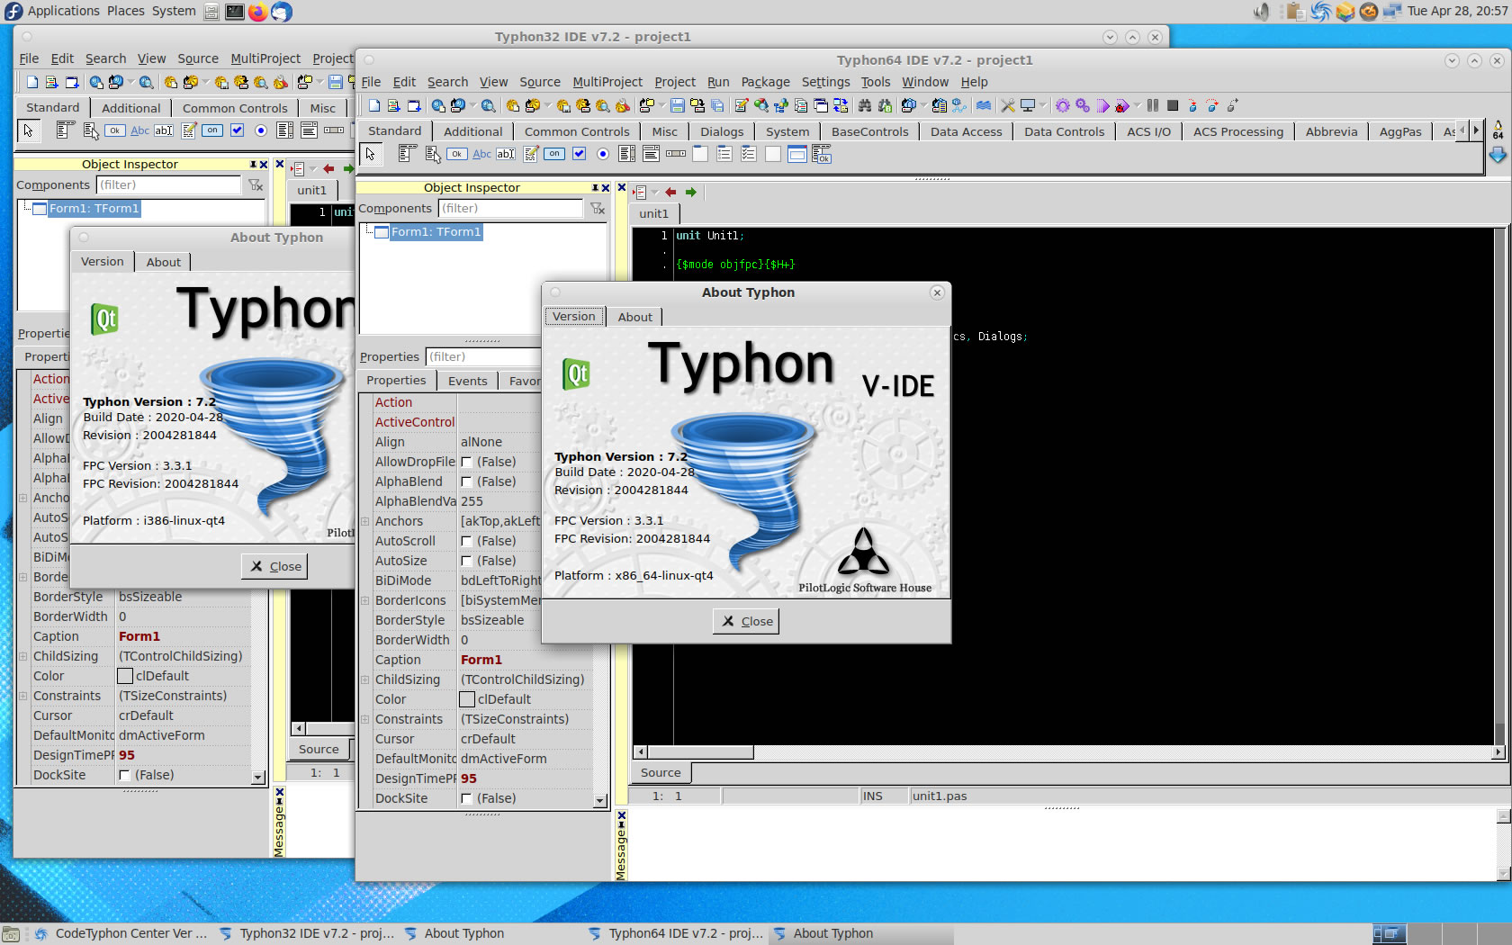The height and width of the screenshot is (945, 1512).
Task: Click the green forward arrow in Typhon64 editor
Action: (x=690, y=193)
